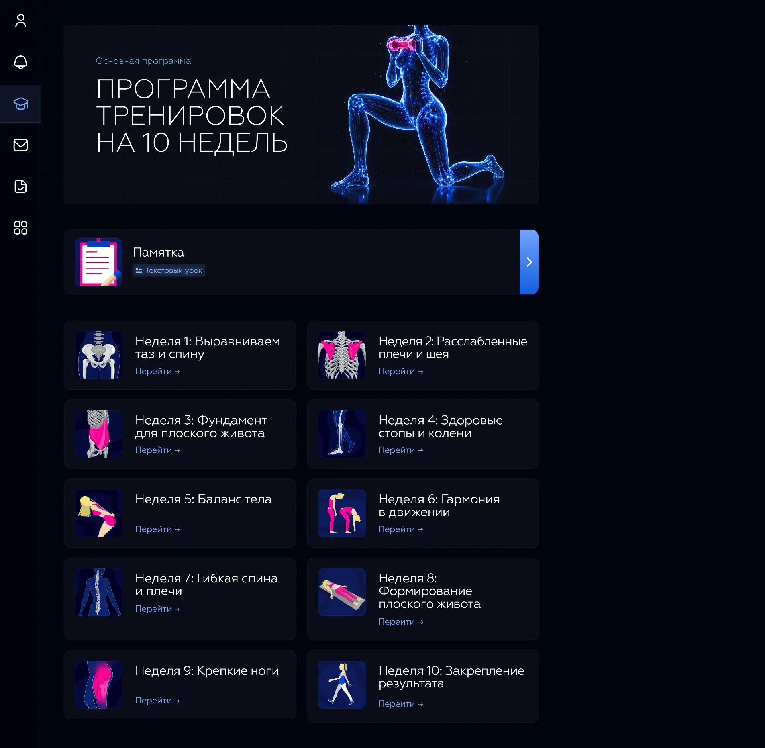
Task: Open the mail envelope icon in sidebar
Action: click(x=21, y=145)
